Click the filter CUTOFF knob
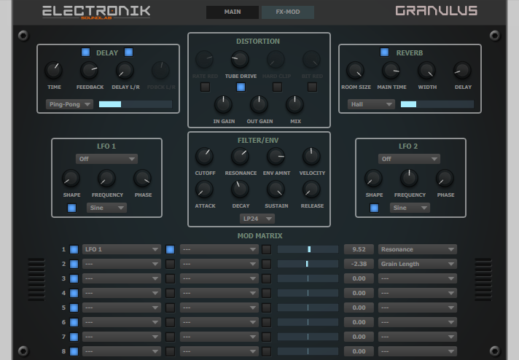The height and width of the screenshot is (360, 519). 205,156
